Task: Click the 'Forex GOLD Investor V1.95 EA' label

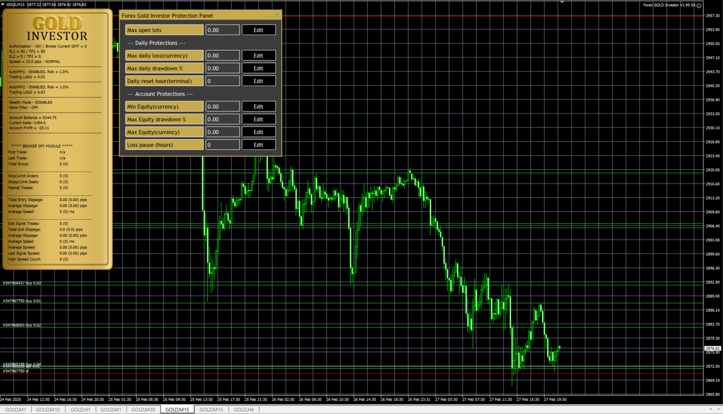Action: [670, 5]
